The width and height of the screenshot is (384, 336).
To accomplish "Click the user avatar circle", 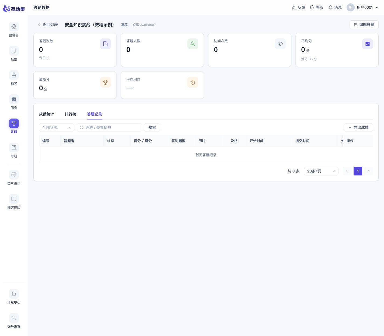I will tap(351, 8).
